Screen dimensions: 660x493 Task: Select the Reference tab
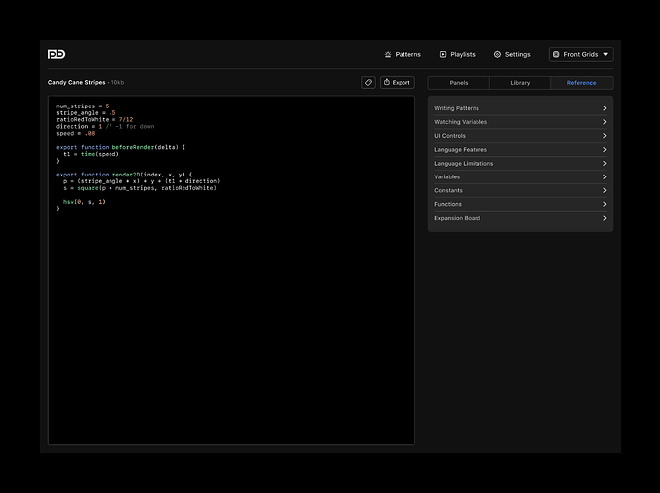[x=582, y=83]
